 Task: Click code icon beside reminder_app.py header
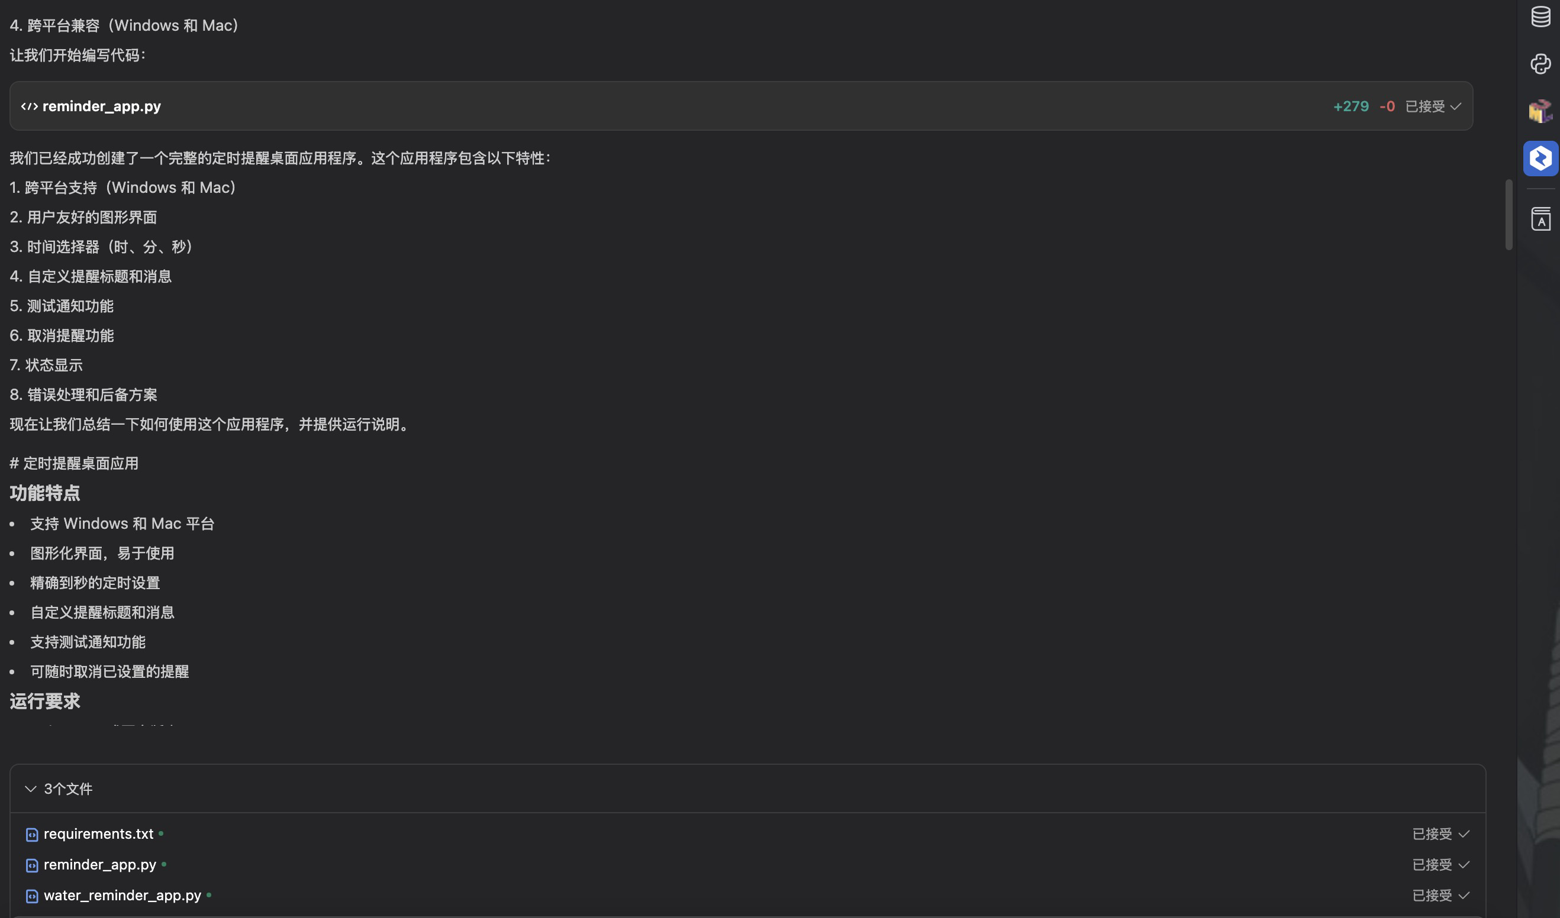(x=29, y=106)
